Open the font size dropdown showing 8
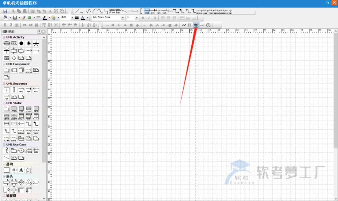Viewport: 338px width, 201px height. pyautogui.click(x=136, y=18)
